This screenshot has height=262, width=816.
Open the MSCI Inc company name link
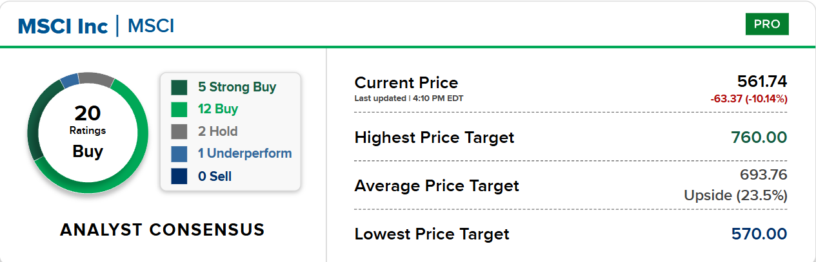[63, 26]
